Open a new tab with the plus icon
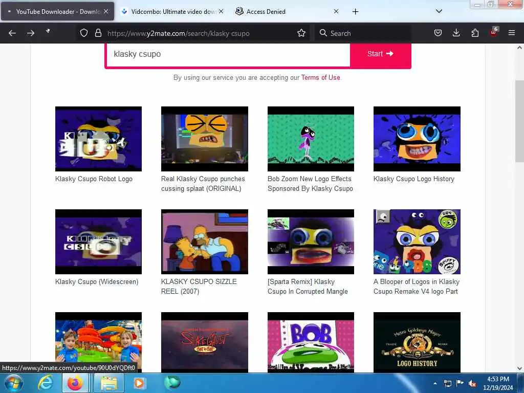Viewport: 524px width, 393px height. [x=355, y=12]
